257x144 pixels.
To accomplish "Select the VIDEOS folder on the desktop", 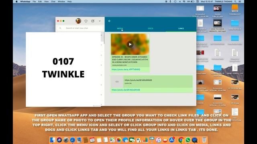I will tap(200, 99).
